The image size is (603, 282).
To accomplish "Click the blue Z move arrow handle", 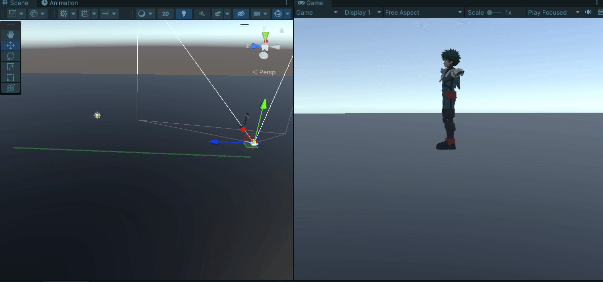I will click(214, 142).
